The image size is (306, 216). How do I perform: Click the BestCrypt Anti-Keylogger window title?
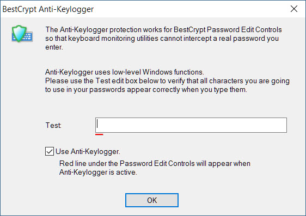[48, 9]
